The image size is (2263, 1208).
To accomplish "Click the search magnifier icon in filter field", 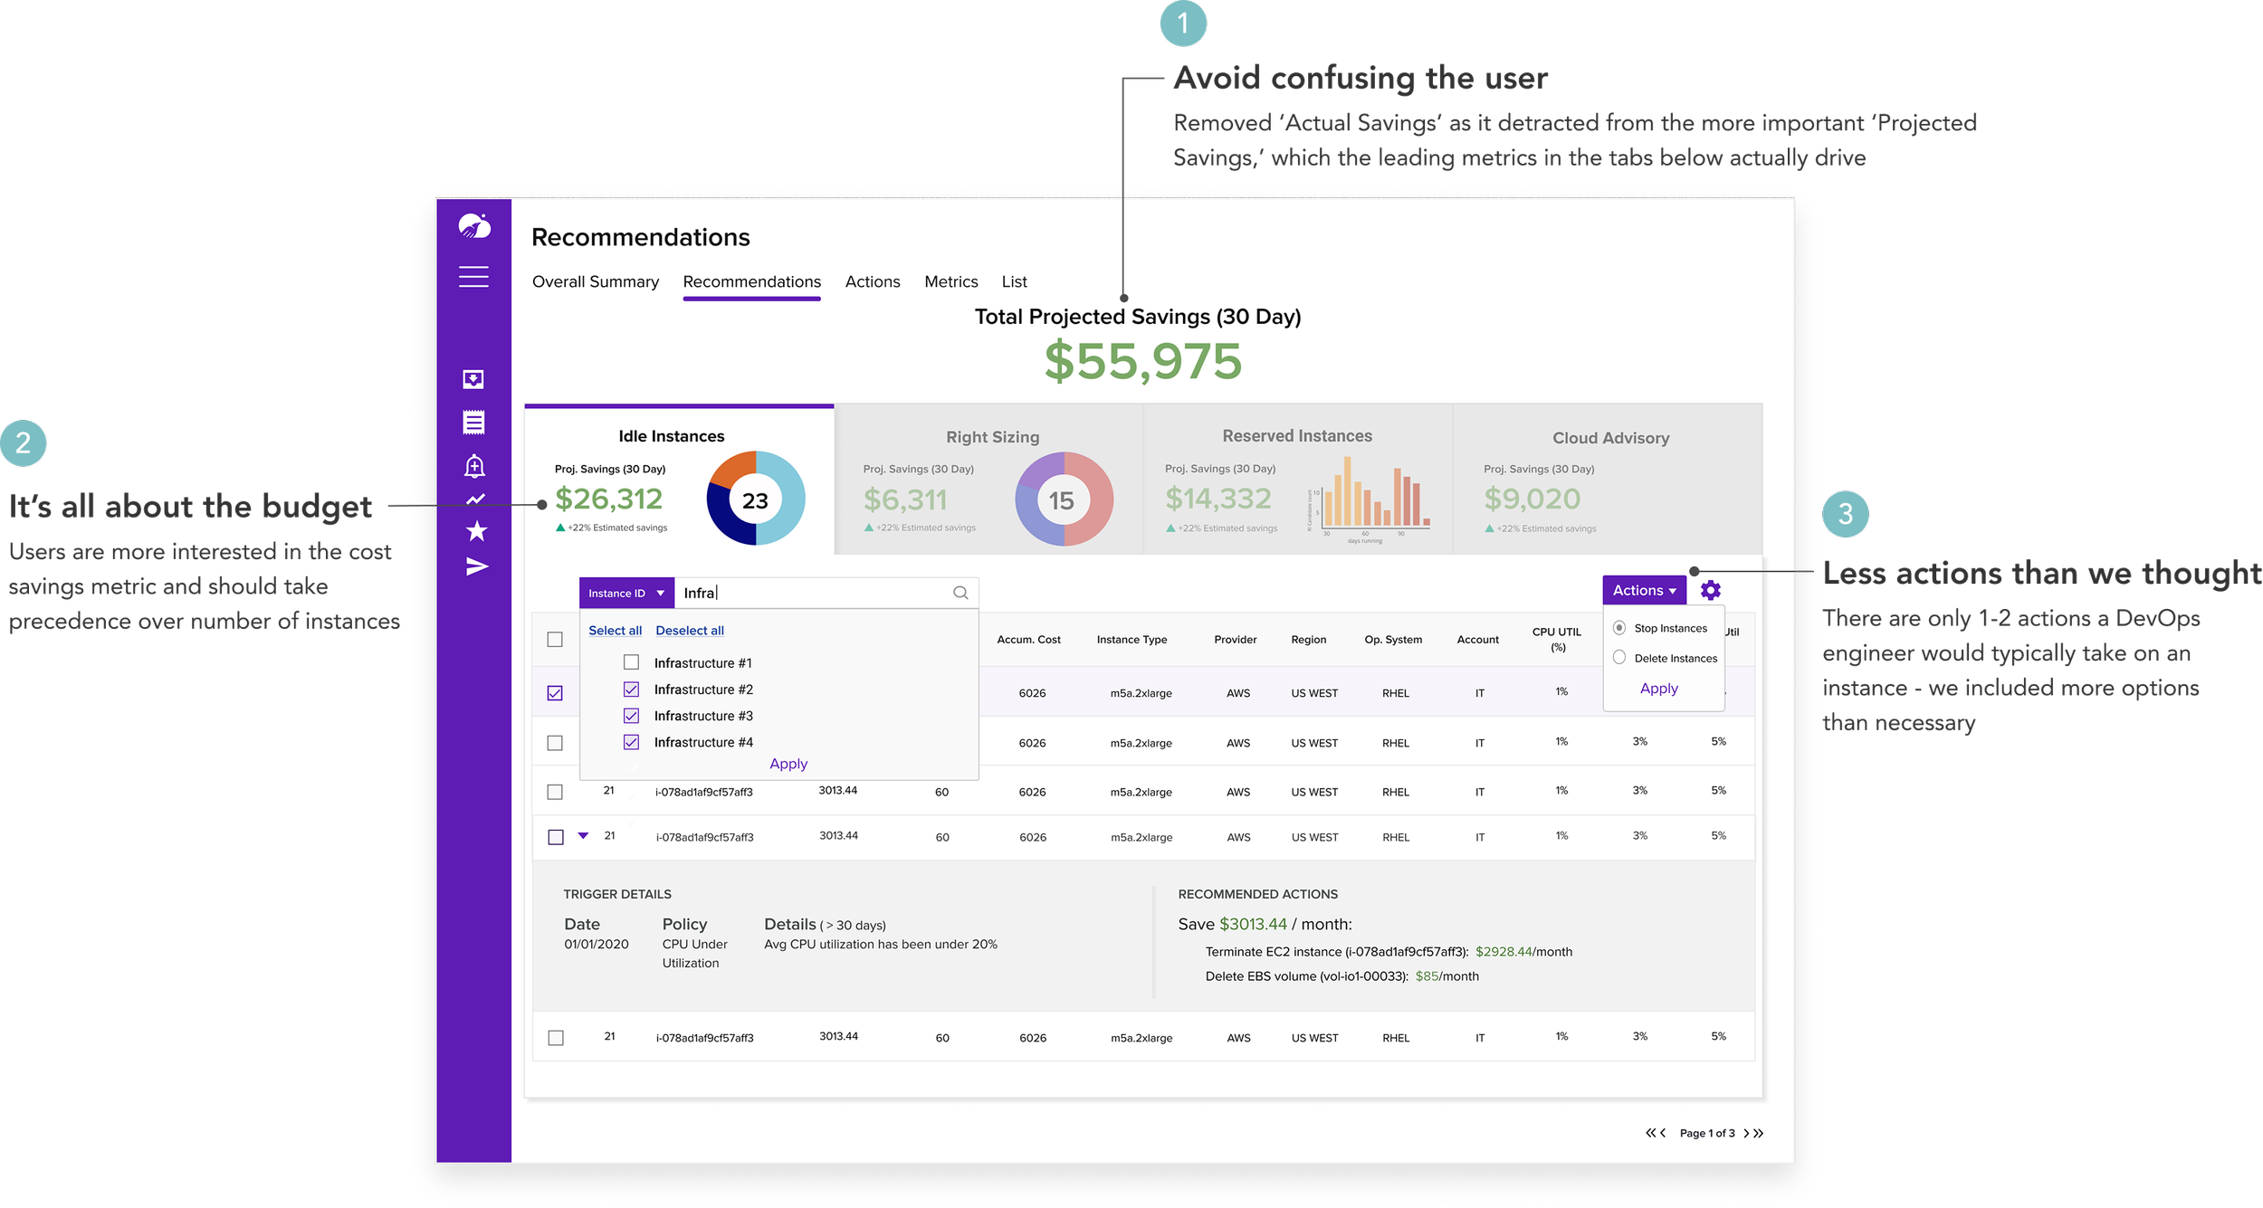I will 960,593.
